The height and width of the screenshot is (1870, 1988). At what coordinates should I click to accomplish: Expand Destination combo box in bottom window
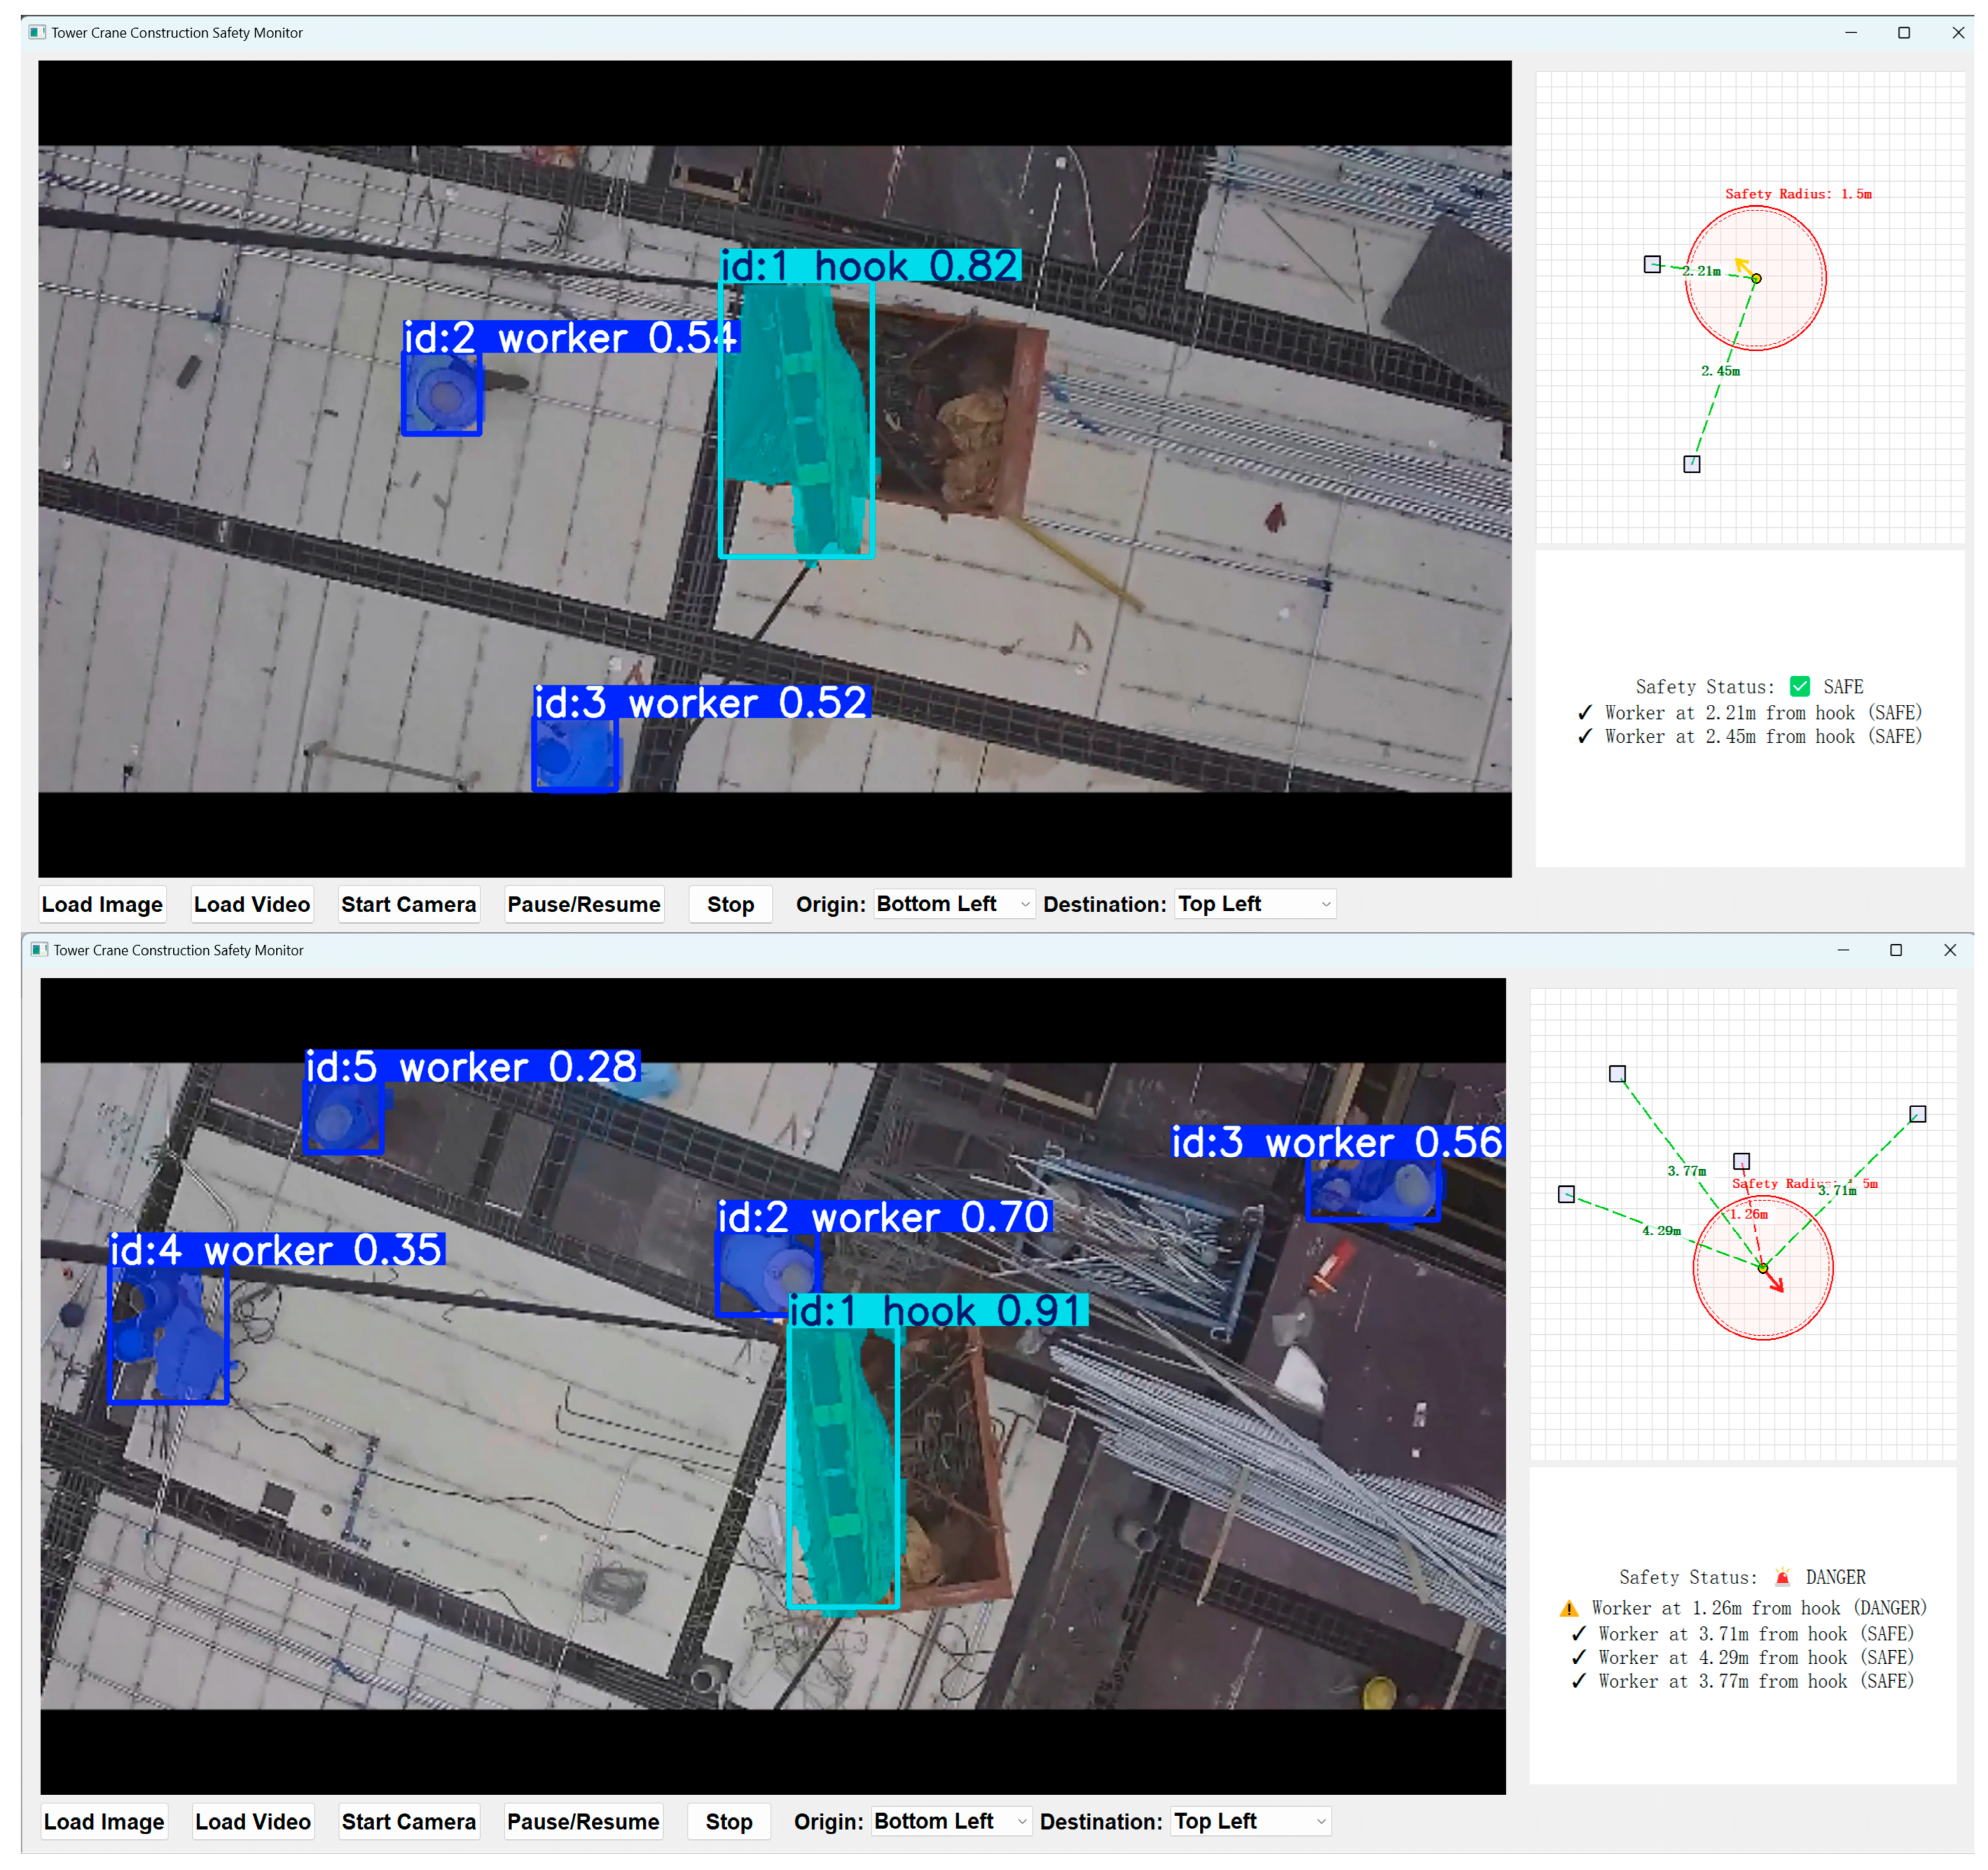[1251, 1821]
